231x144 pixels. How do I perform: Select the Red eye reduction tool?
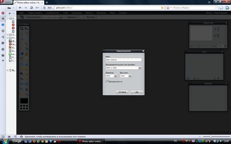click(22, 79)
